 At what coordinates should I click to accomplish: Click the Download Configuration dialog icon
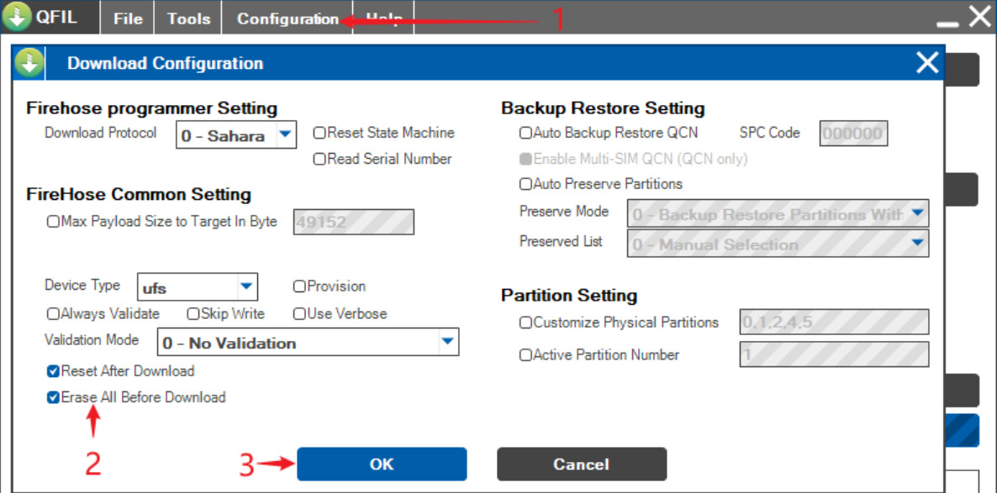tap(29, 63)
